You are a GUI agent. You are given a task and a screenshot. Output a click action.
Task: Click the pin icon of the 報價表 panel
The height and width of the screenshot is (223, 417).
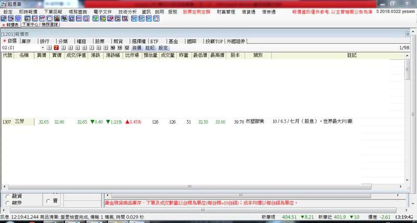[408, 34]
